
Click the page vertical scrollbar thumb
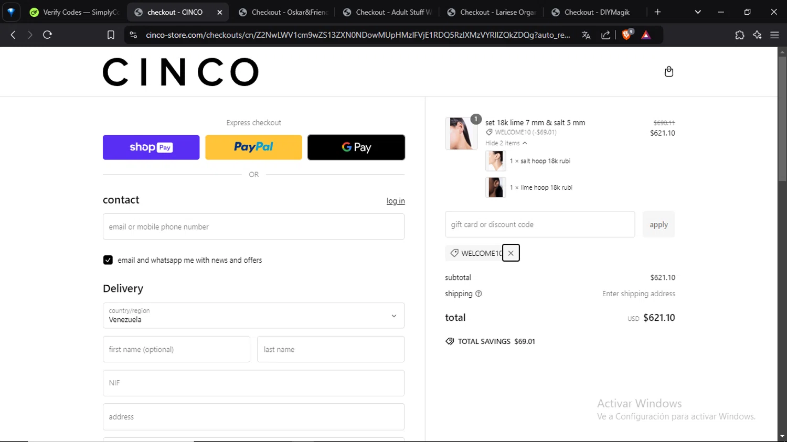coord(782,119)
